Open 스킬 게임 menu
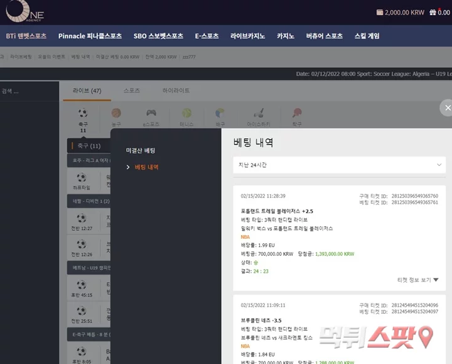This screenshot has height=364, width=452. (x=367, y=36)
